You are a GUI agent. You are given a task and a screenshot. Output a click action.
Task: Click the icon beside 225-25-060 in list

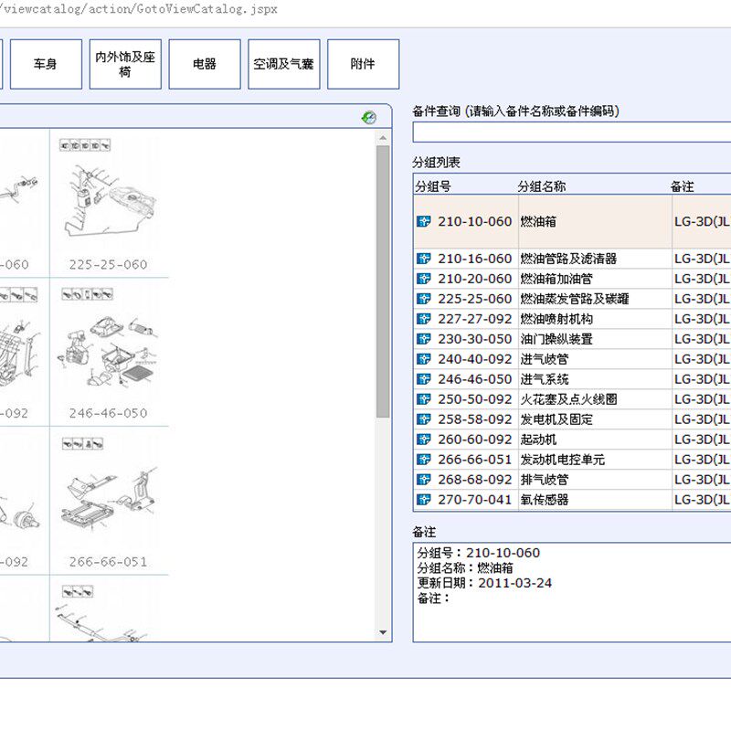click(423, 299)
